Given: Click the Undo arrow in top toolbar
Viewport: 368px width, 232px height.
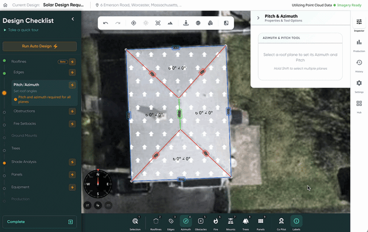Looking at the screenshot, I should [105, 23].
